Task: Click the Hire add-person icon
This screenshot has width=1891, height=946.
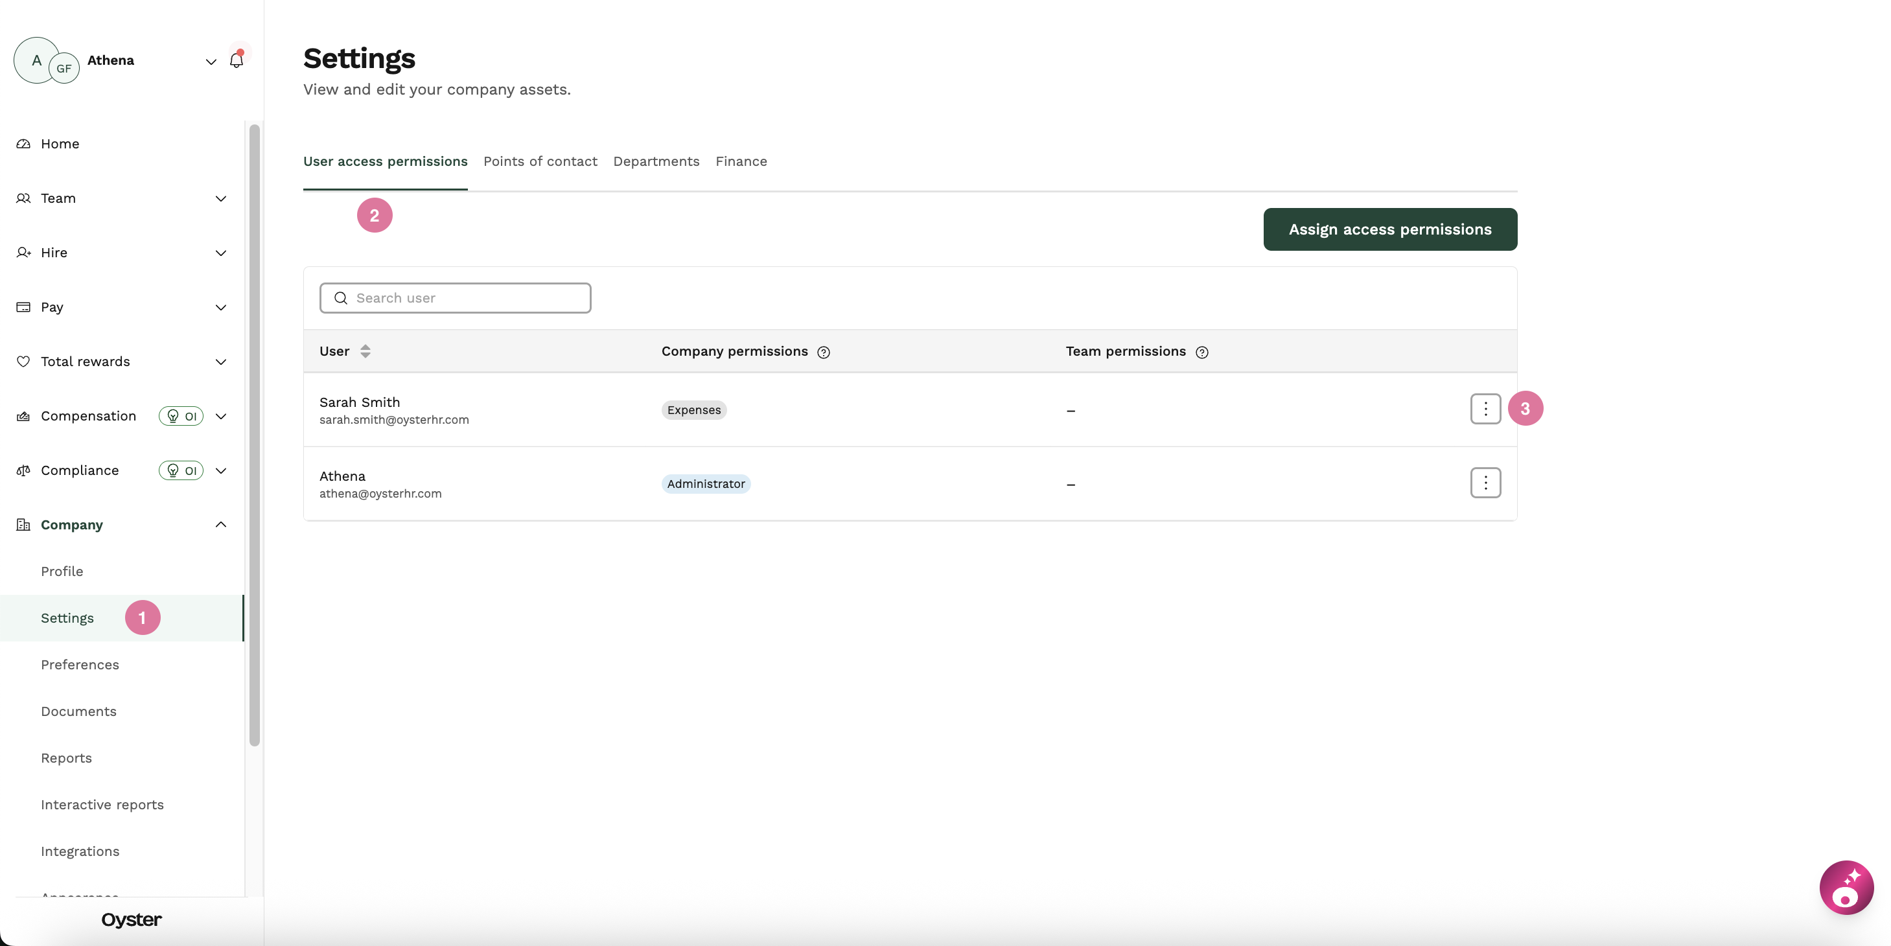Action: pyautogui.click(x=23, y=253)
